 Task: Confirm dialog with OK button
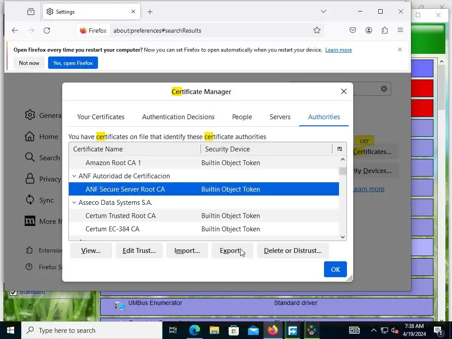(x=335, y=269)
